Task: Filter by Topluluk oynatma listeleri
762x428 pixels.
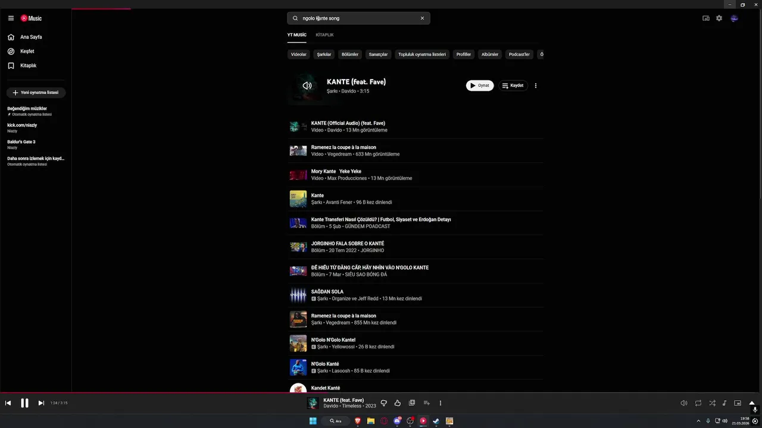Action: [422, 54]
